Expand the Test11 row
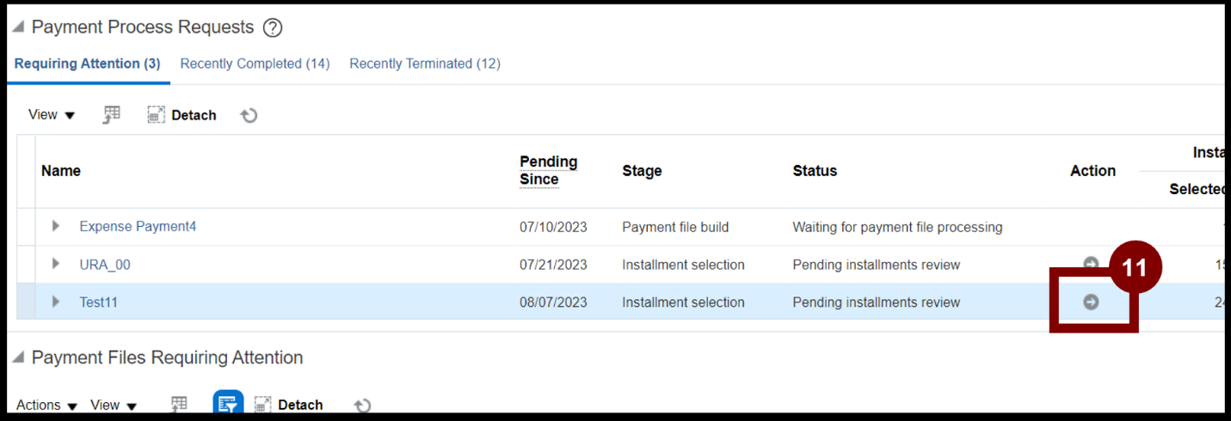 (56, 302)
